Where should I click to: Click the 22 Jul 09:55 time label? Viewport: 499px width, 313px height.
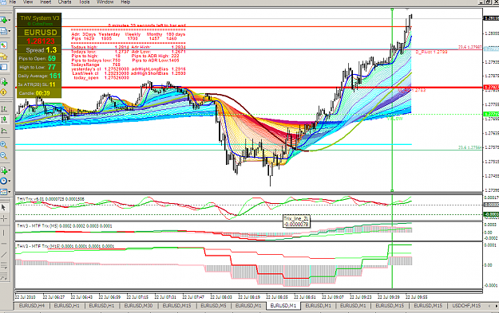pos(416,297)
